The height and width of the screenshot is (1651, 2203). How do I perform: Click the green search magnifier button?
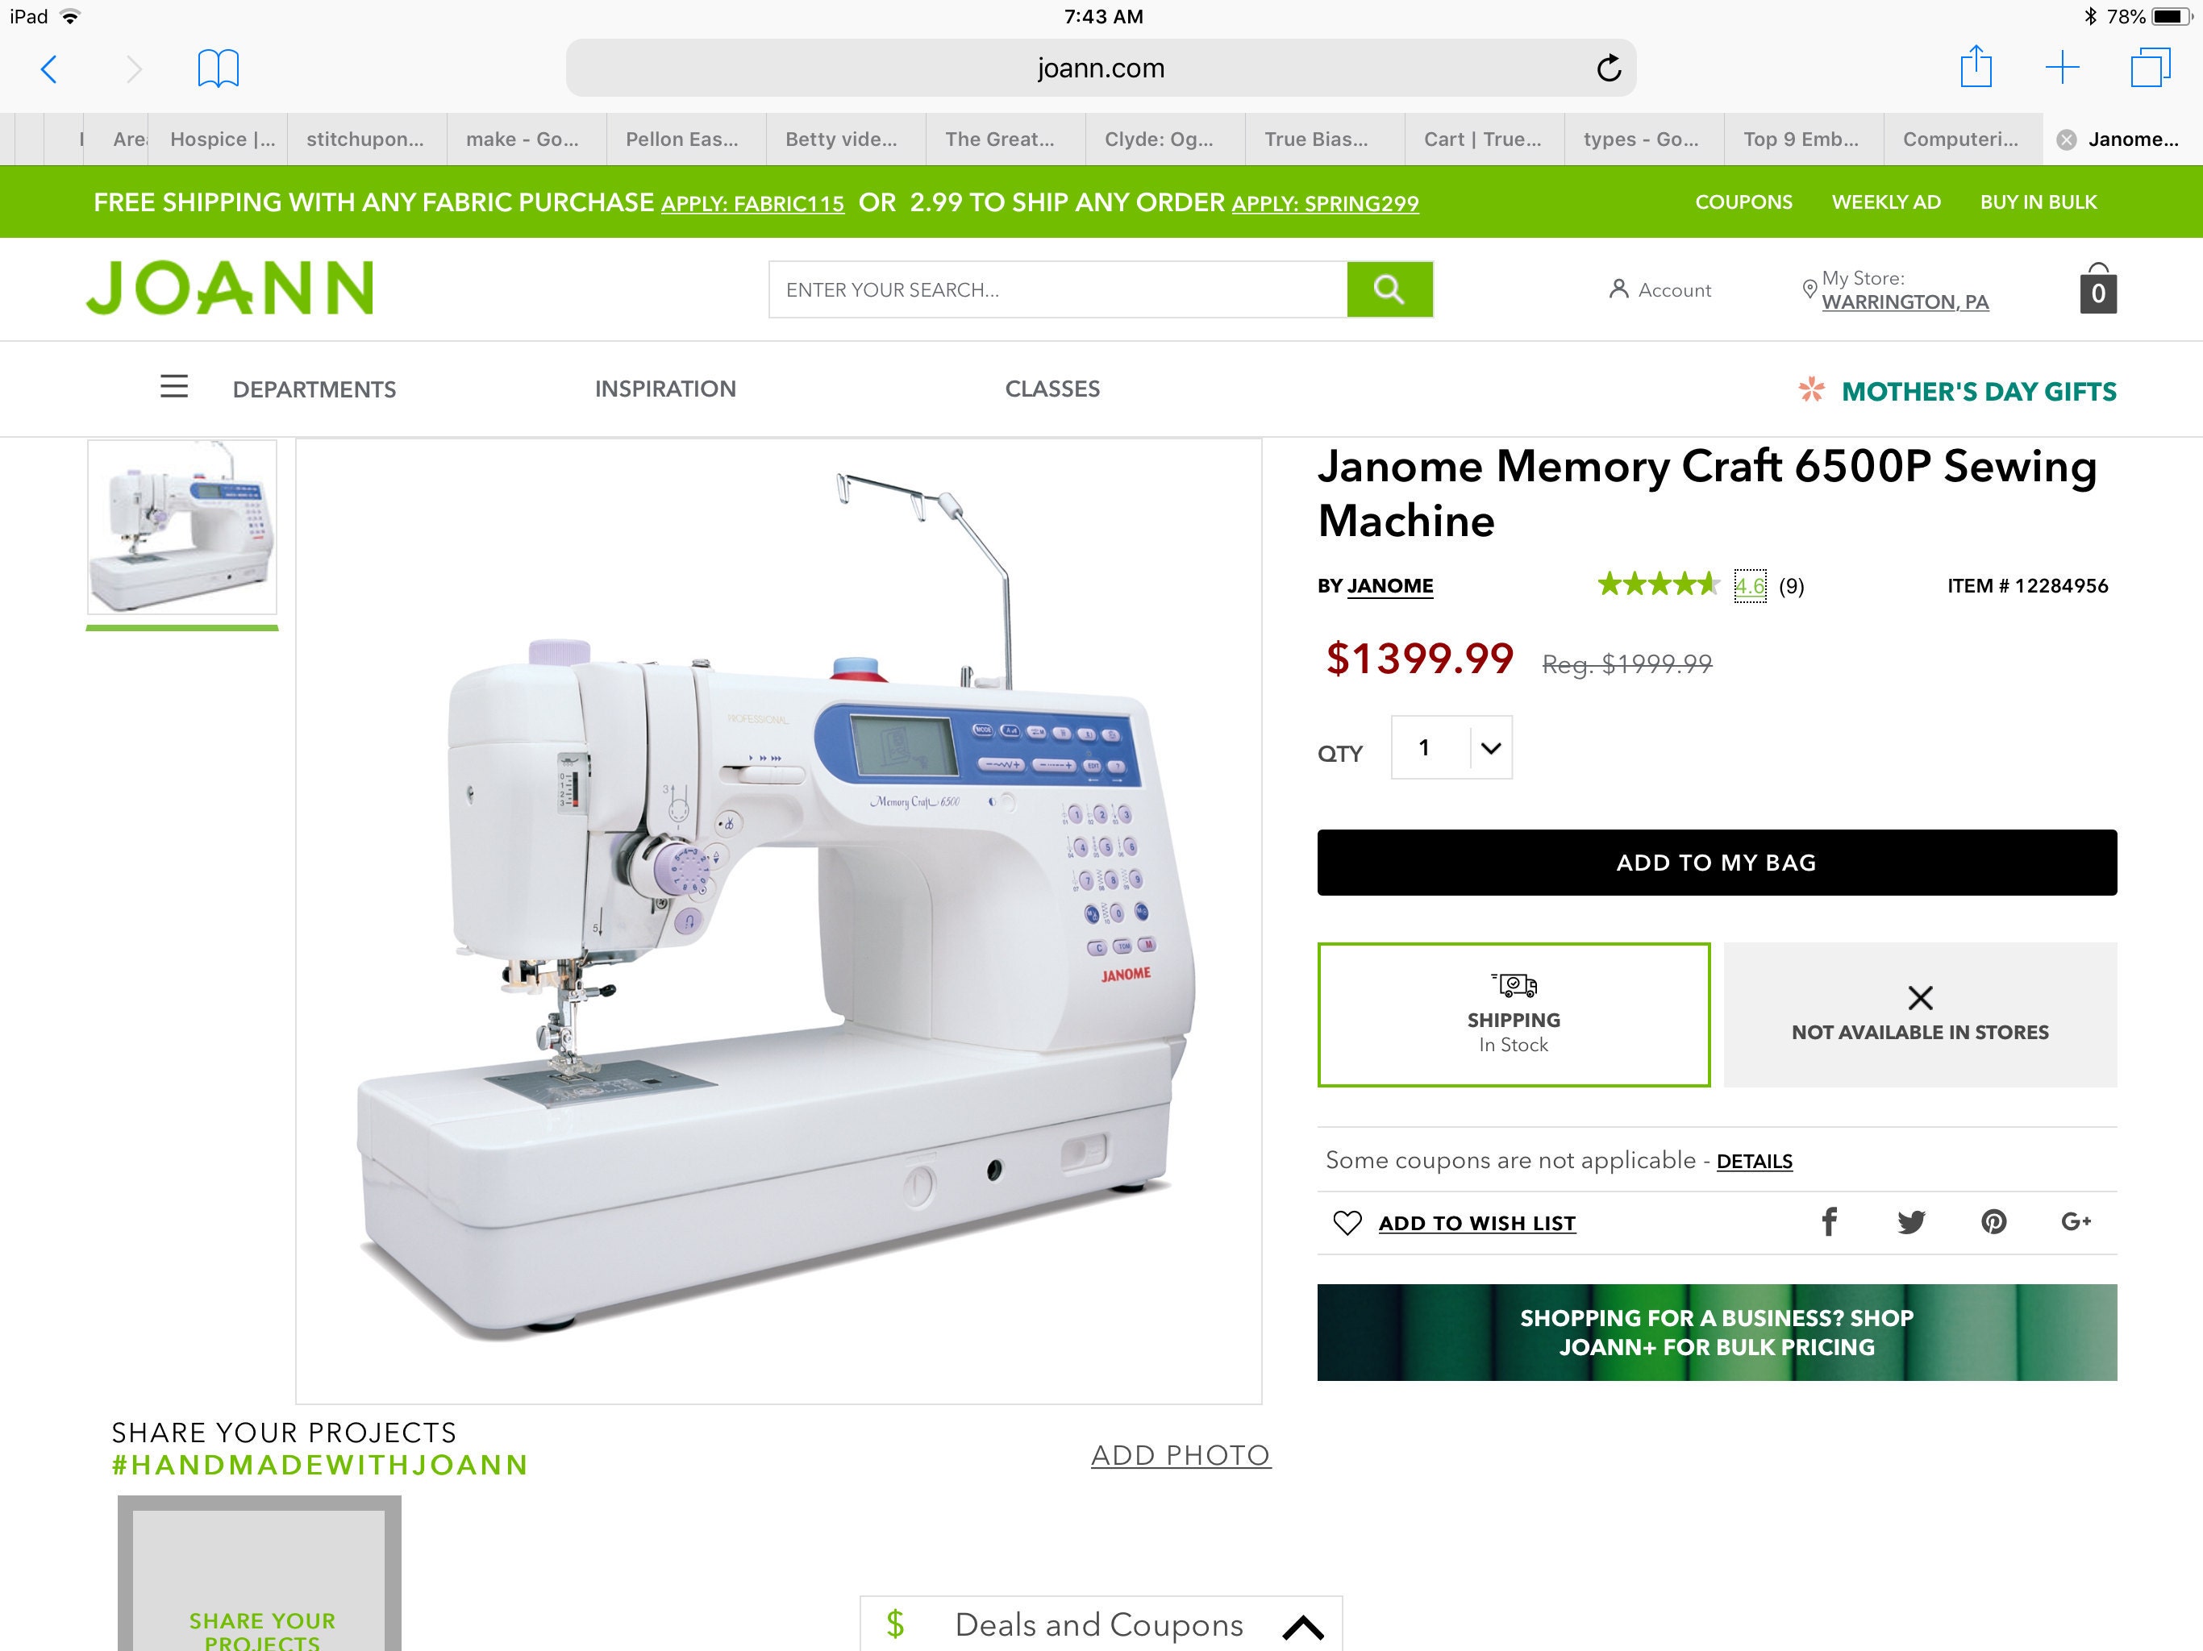[x=1389, y=289]
